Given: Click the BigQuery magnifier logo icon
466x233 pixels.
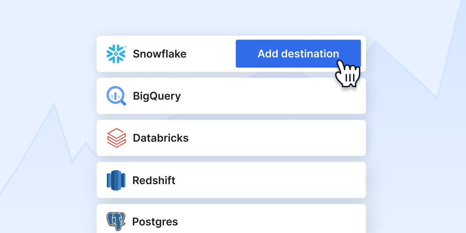Looking at the screenshot, I should (x=116, y=96).
